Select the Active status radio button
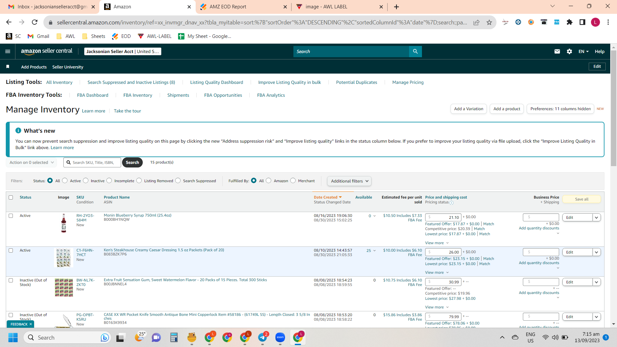Image resolution: width=617 pixels, height=347 pixels. (65, 181)
